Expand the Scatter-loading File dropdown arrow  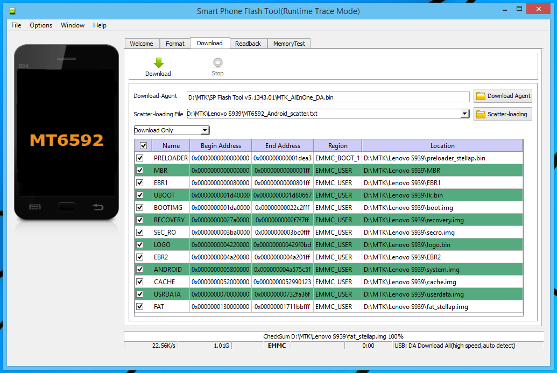point(464,114)
